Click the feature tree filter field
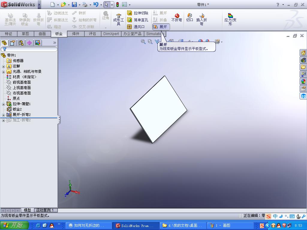Image resolution: width=307 pixels, height=230 pixels. tap(29, 49)
